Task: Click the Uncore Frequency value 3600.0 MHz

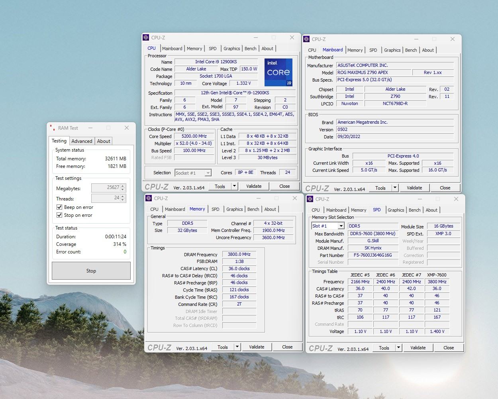Action: pyautogui.click(x=273, y=237)
